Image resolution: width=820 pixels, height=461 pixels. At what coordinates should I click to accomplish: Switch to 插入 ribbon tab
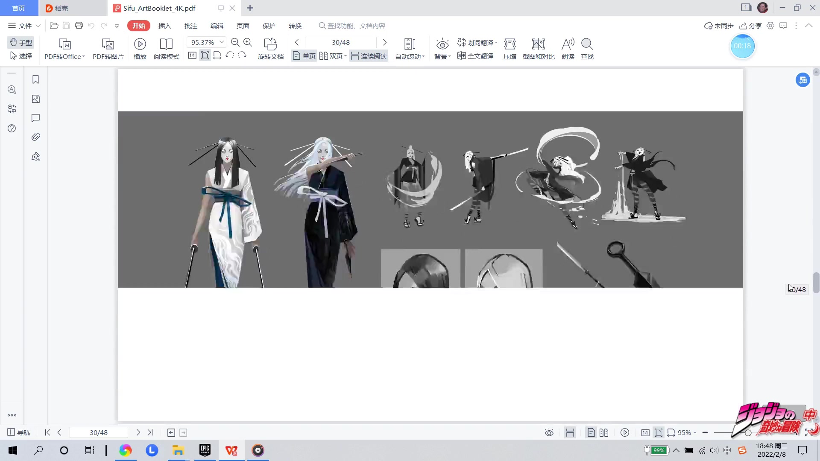[164, 26]
